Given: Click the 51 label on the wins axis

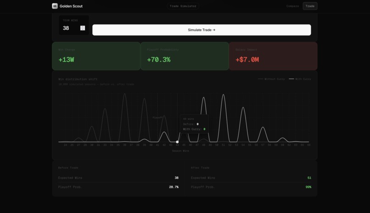Looking at the screenshot, I should (223, 145).
